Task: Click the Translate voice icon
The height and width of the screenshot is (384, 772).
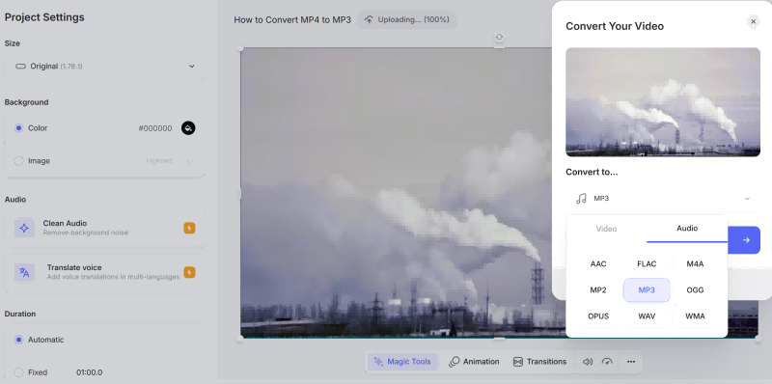Action: (24, 272)
